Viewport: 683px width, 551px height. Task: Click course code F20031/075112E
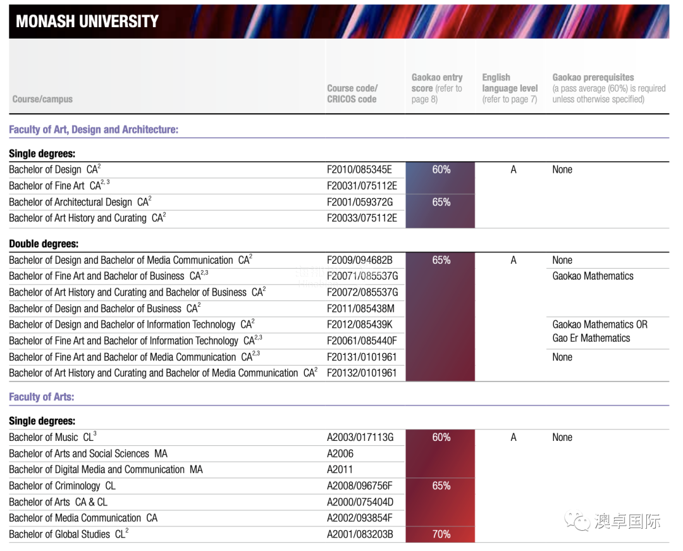[x=362, y=186]
